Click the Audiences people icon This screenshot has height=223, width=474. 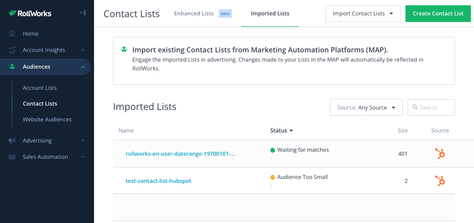[x=12, y=66]
